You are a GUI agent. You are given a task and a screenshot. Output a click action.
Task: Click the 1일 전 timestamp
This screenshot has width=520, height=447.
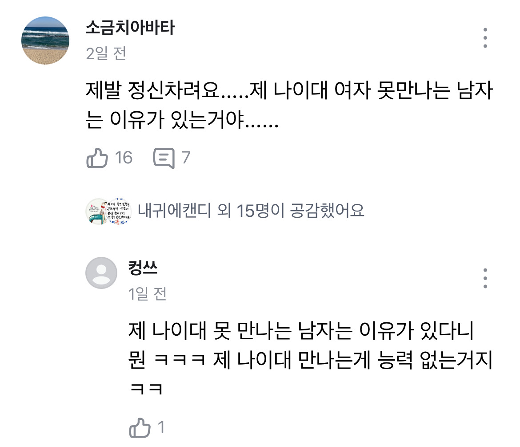147,294
